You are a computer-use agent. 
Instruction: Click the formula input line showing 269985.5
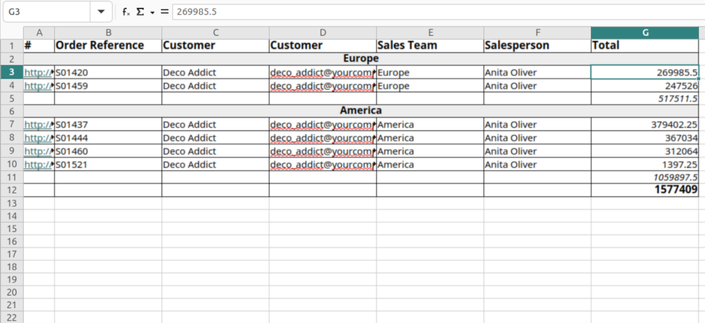click(437, 12)
